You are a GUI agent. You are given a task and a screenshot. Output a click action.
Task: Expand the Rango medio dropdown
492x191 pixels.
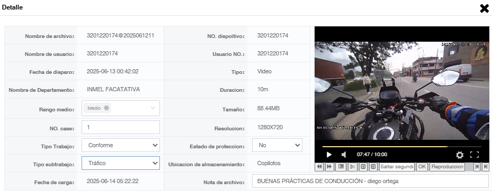click(x=153, y=108)
